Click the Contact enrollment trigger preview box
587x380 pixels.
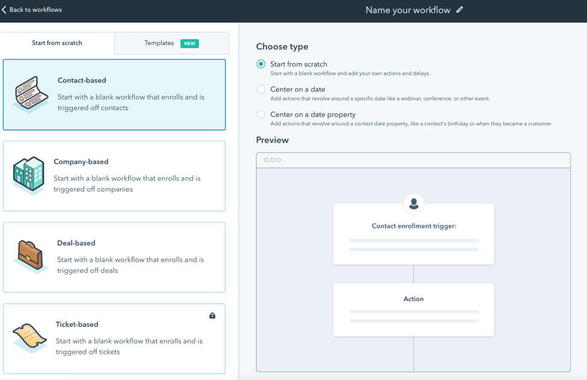(413, 234)
